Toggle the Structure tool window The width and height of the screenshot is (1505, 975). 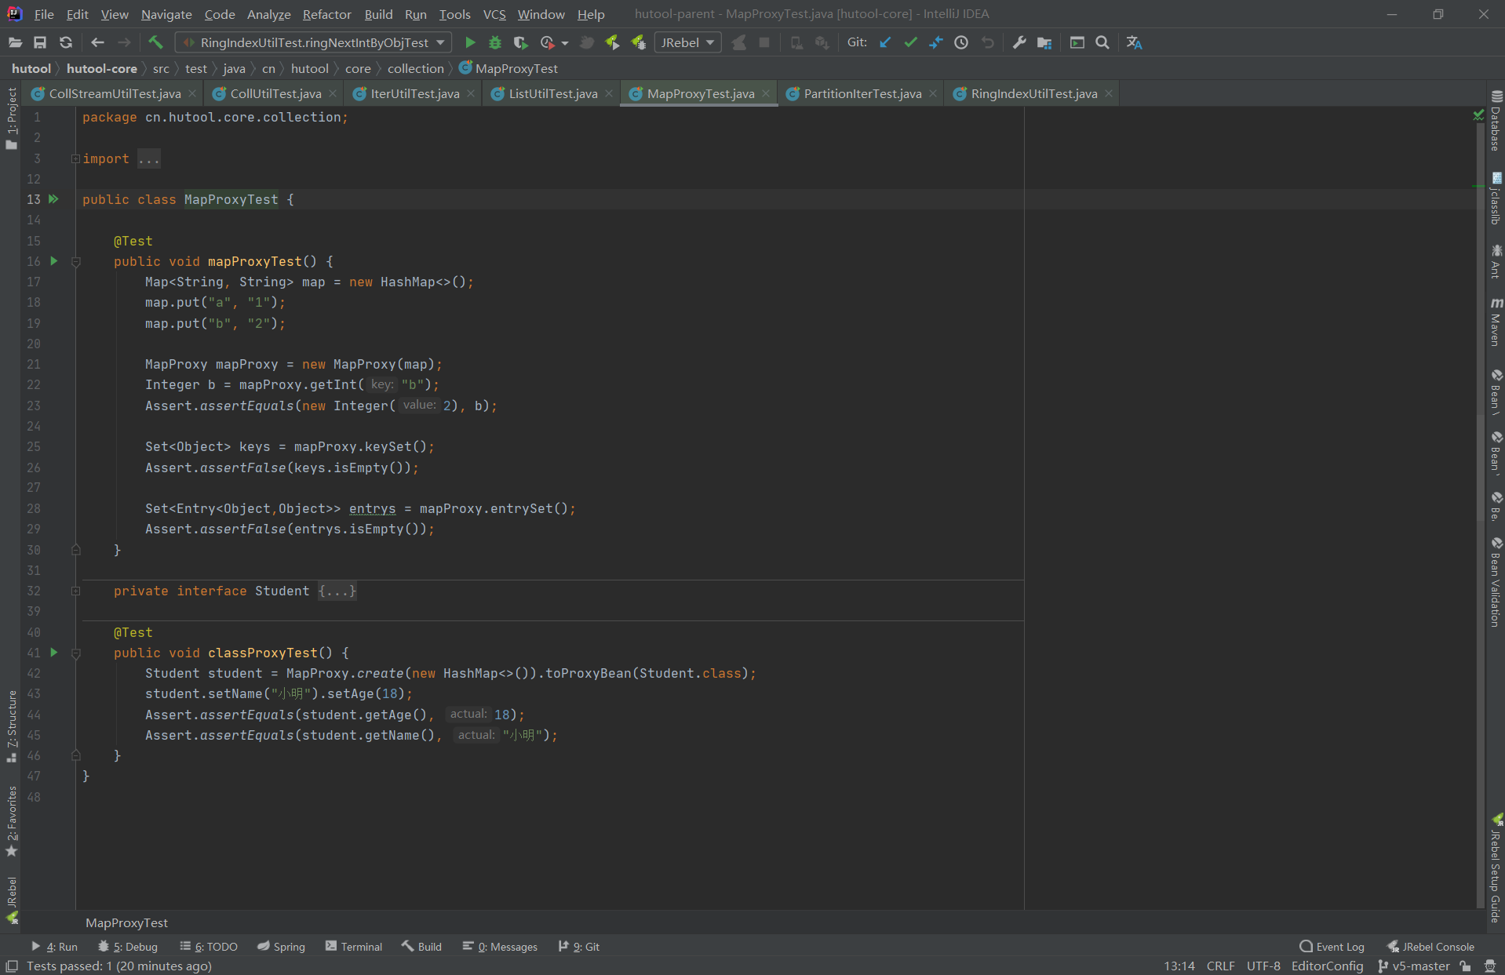[x=11, y=726]
